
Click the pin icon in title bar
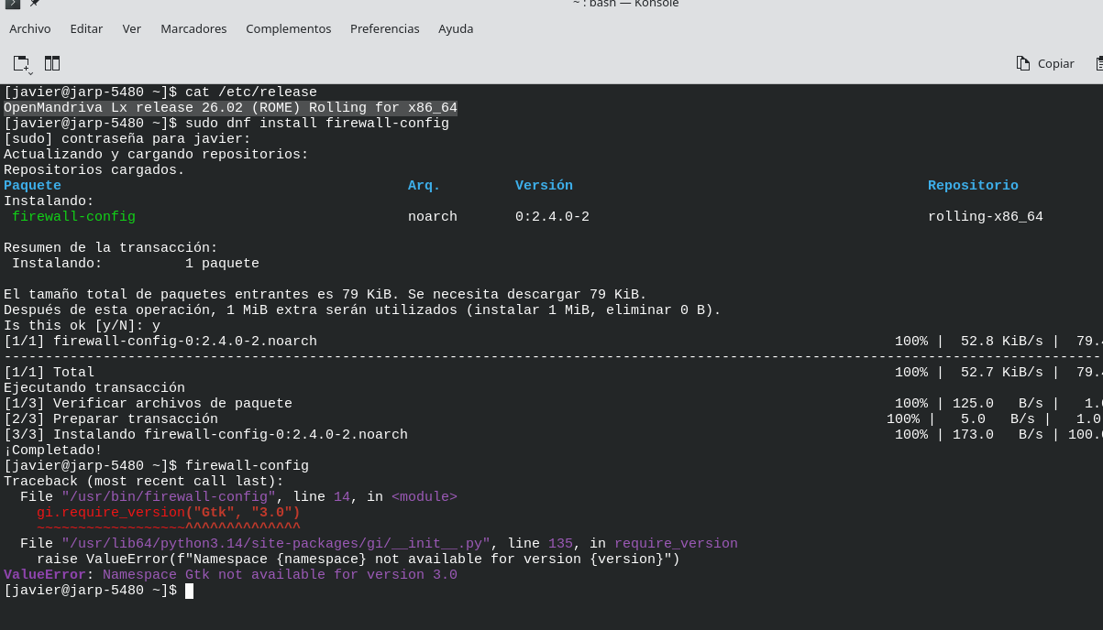(x=35, y=4)
